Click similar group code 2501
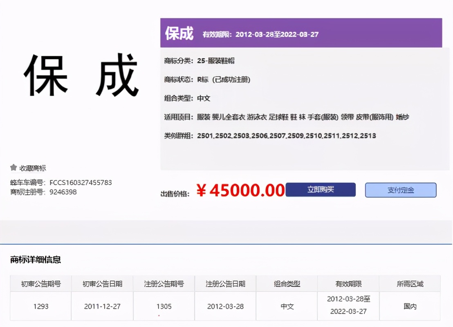 point(205,135)
